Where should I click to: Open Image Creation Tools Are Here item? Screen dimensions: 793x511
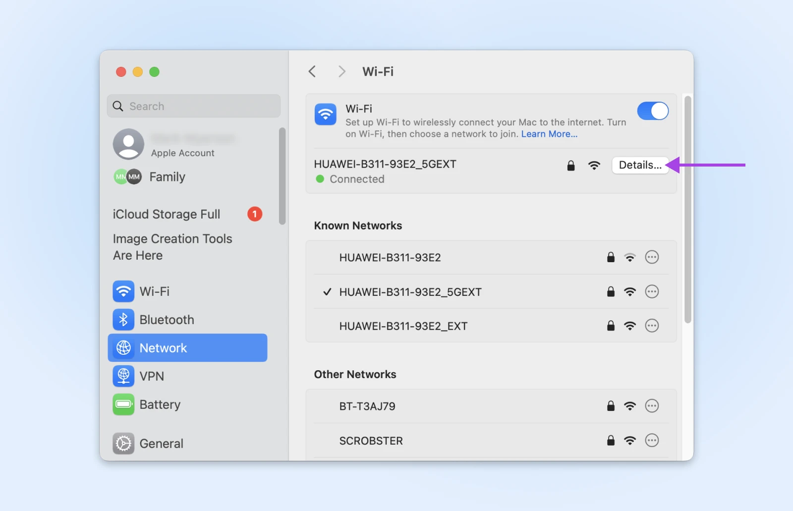click(x=172, y=247)
